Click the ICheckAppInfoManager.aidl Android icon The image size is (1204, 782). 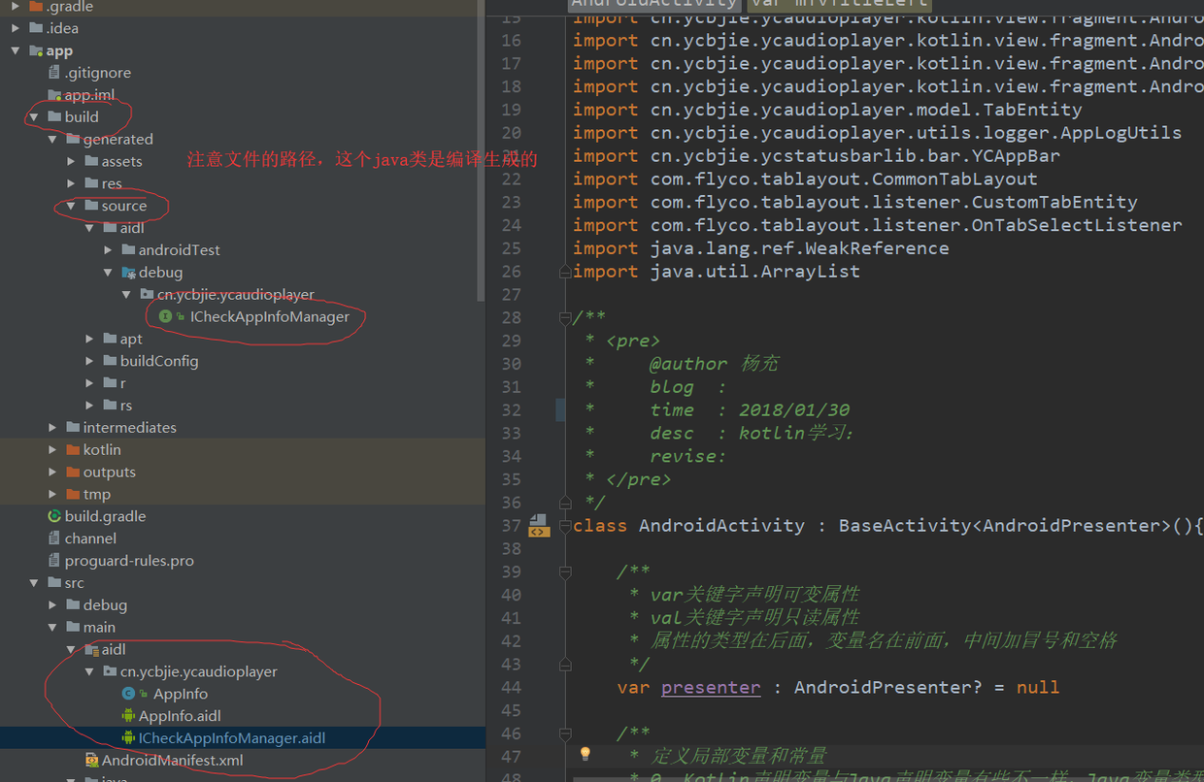coord(128,738)
